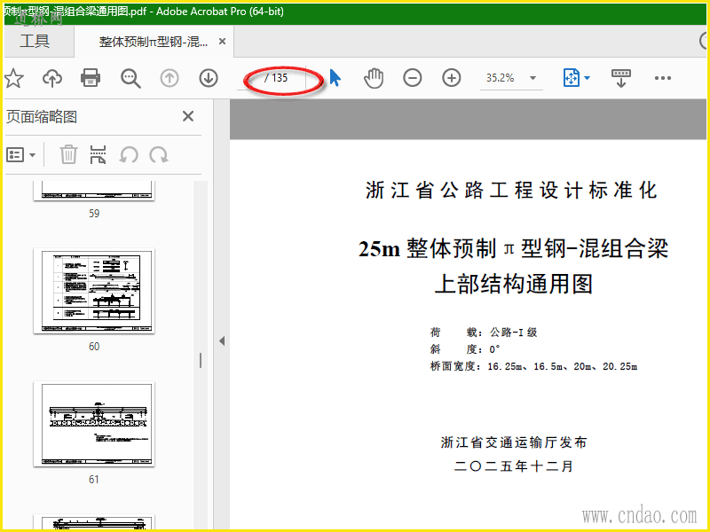This screenshot has width=710, height=532.
Task: Rotate pages counterclockwise
Action: [129, 155]
